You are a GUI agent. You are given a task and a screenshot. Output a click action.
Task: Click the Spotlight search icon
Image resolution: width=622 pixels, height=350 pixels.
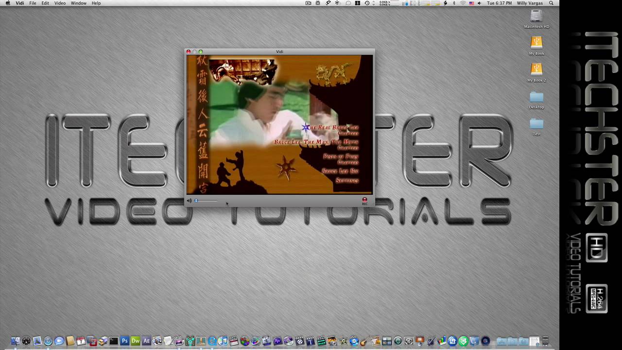tap(551, 3)
